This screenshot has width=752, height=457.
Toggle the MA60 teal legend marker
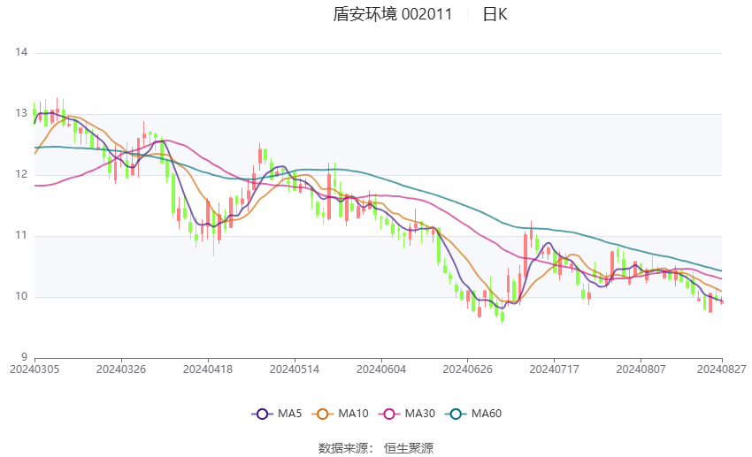[456, 414]
